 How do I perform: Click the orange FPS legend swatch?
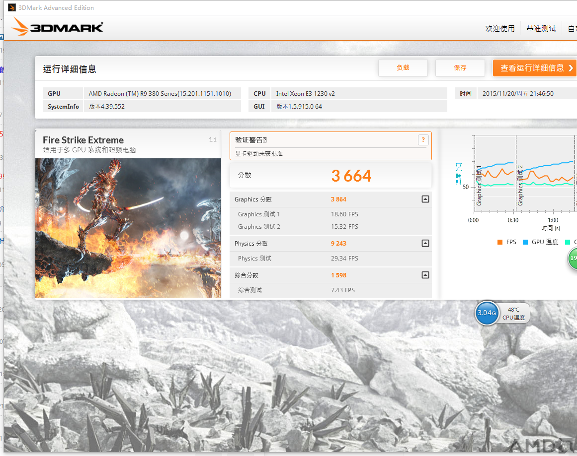(500, 242)
